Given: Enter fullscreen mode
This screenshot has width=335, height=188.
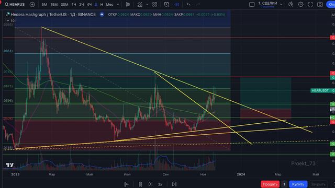Looking at the screenshot, I should (x=310, y=4).
